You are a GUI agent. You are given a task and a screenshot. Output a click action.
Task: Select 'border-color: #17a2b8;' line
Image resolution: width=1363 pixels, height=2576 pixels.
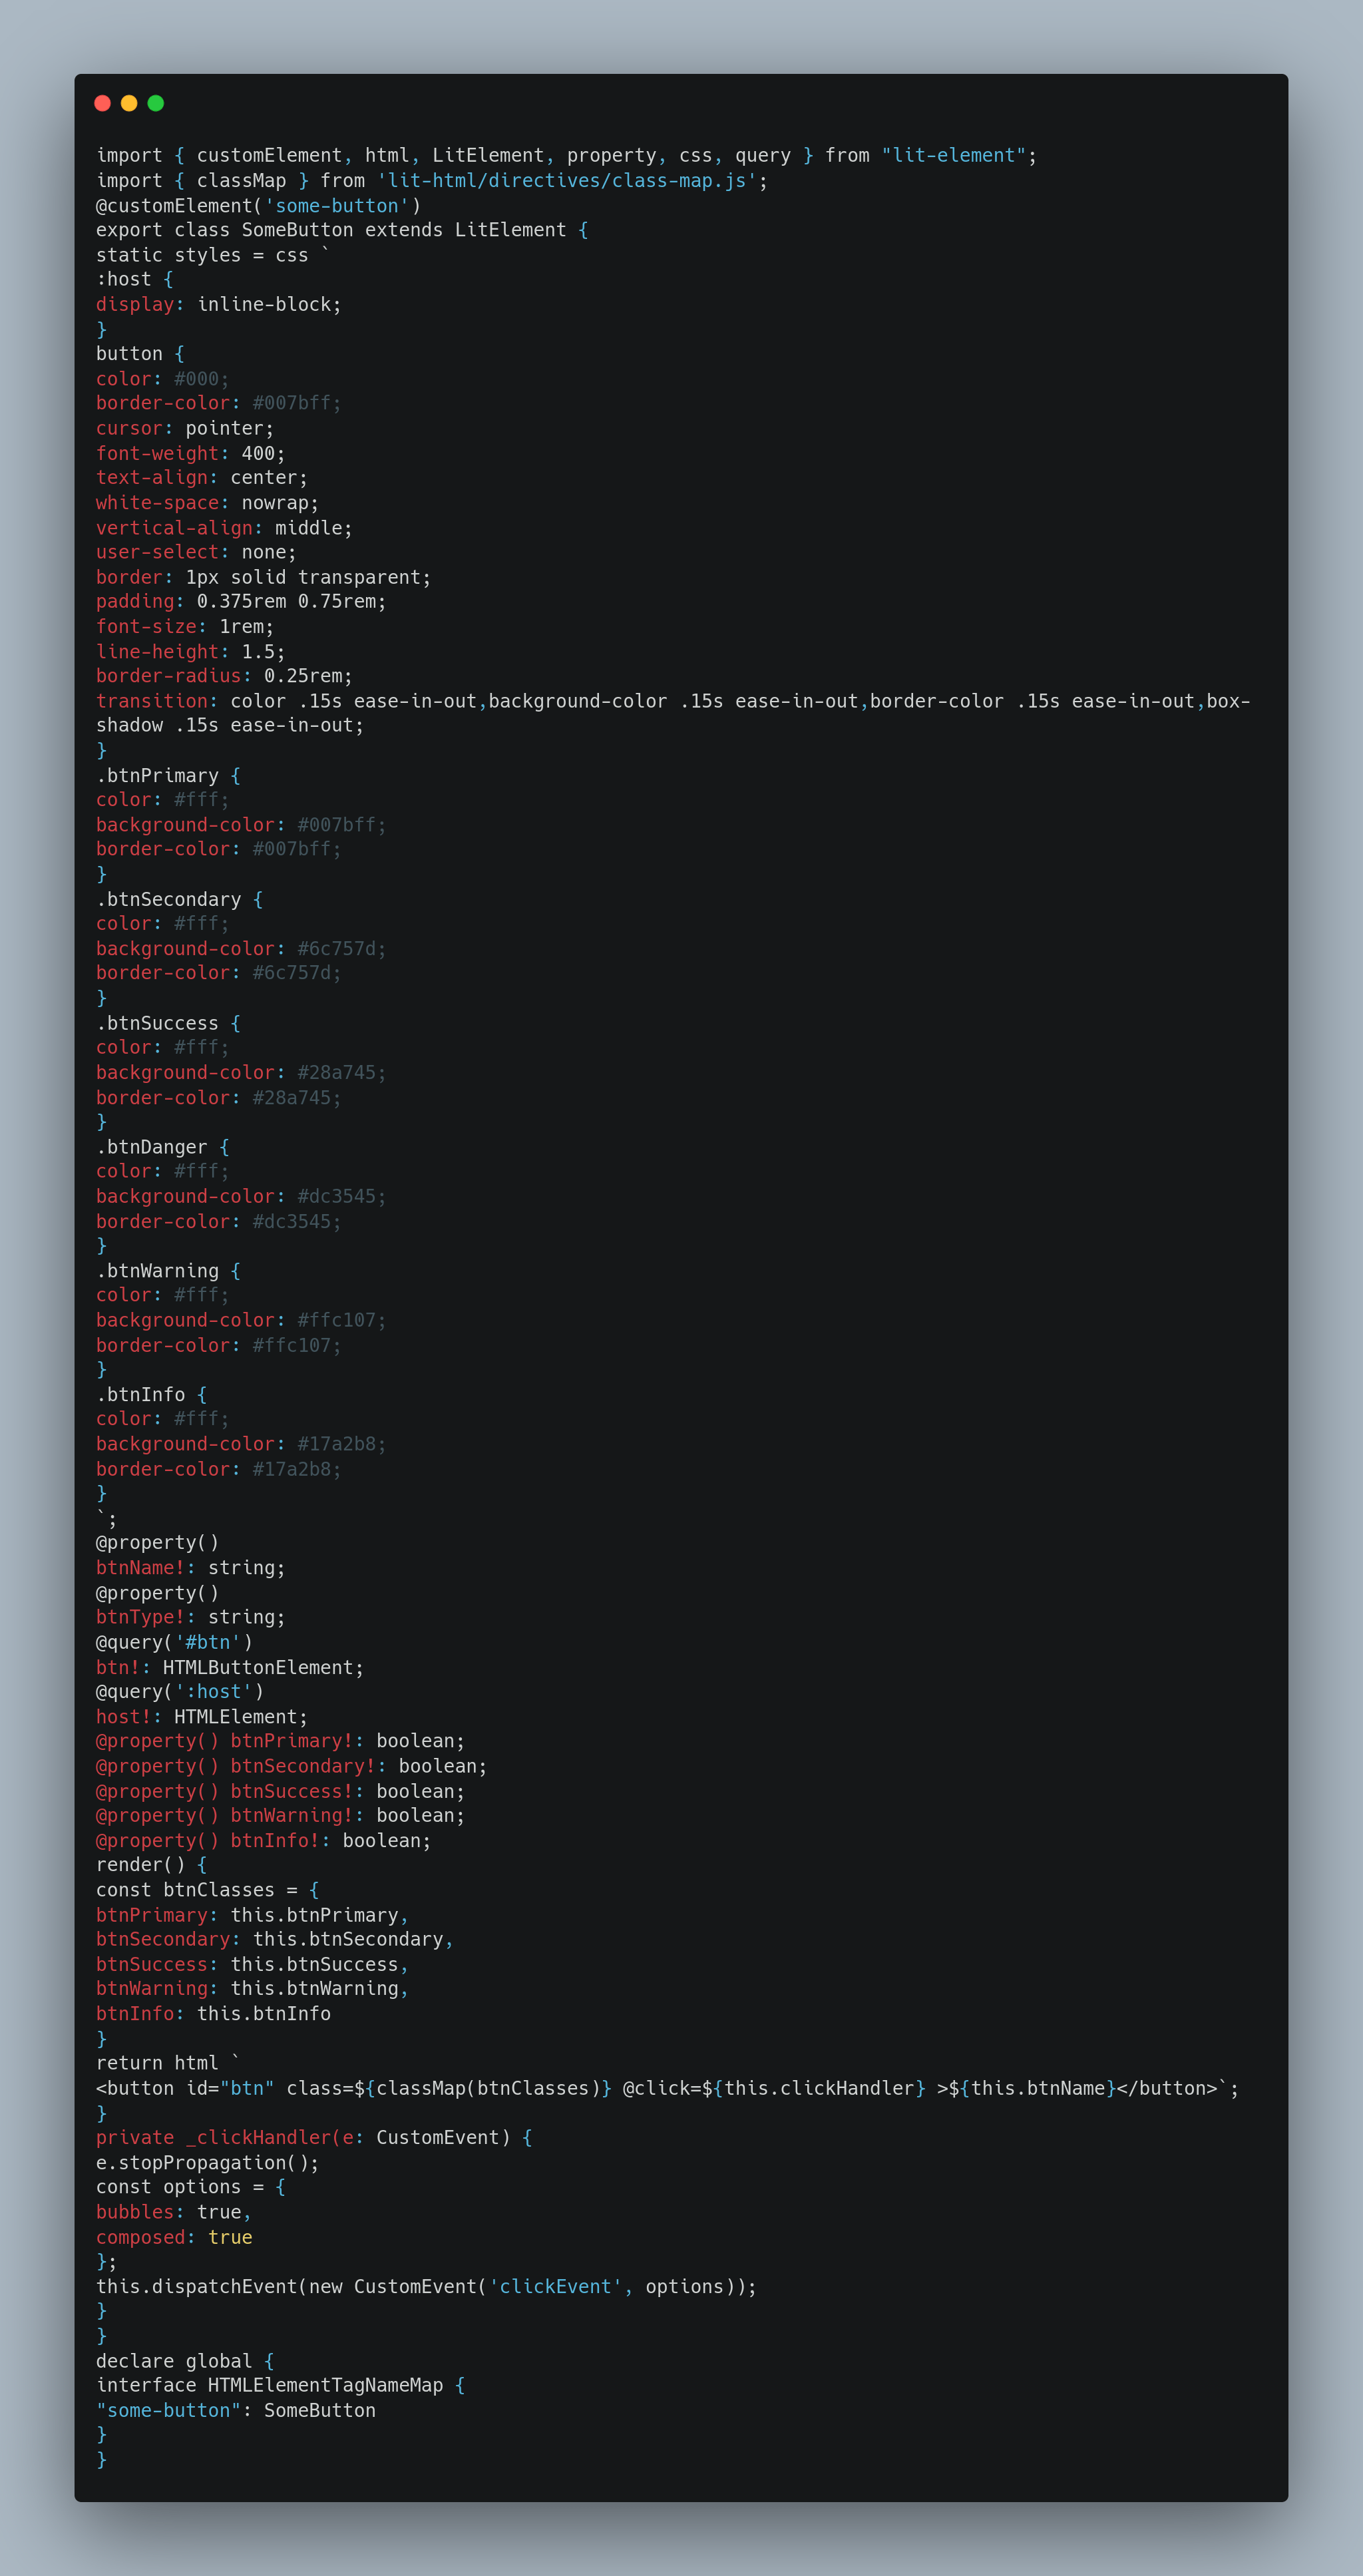tap(219, 1469)
